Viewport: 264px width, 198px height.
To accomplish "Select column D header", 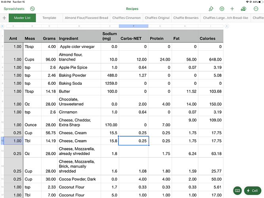I will [x=79, y=26].
